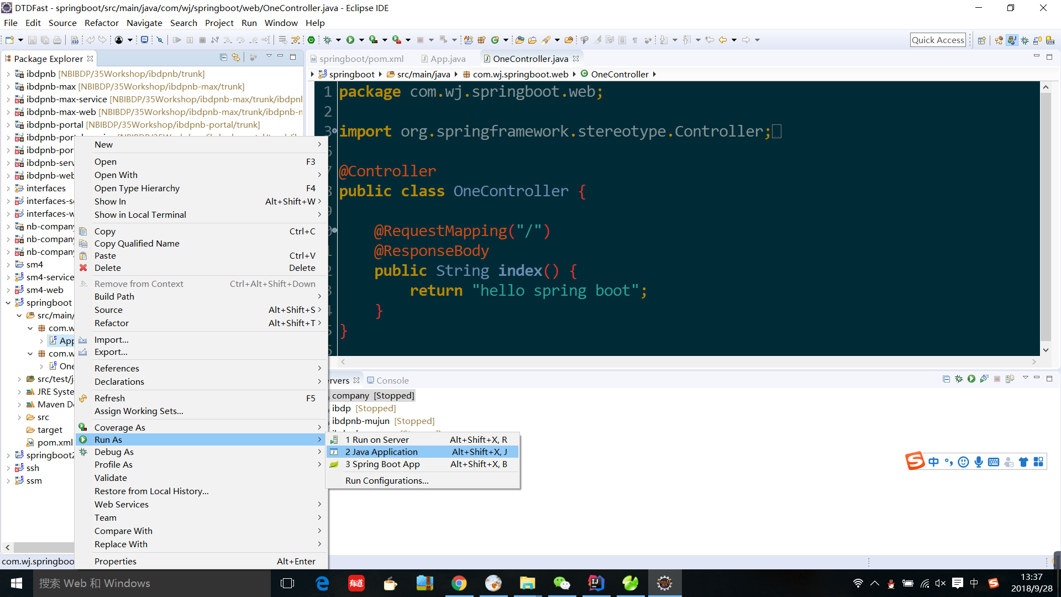
Task: Open the Run dropdown arrow
Action: click(x=361, y=40)
